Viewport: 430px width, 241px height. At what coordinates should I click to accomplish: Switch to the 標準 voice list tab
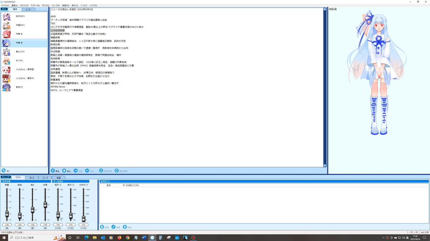[x=15, y=9]
